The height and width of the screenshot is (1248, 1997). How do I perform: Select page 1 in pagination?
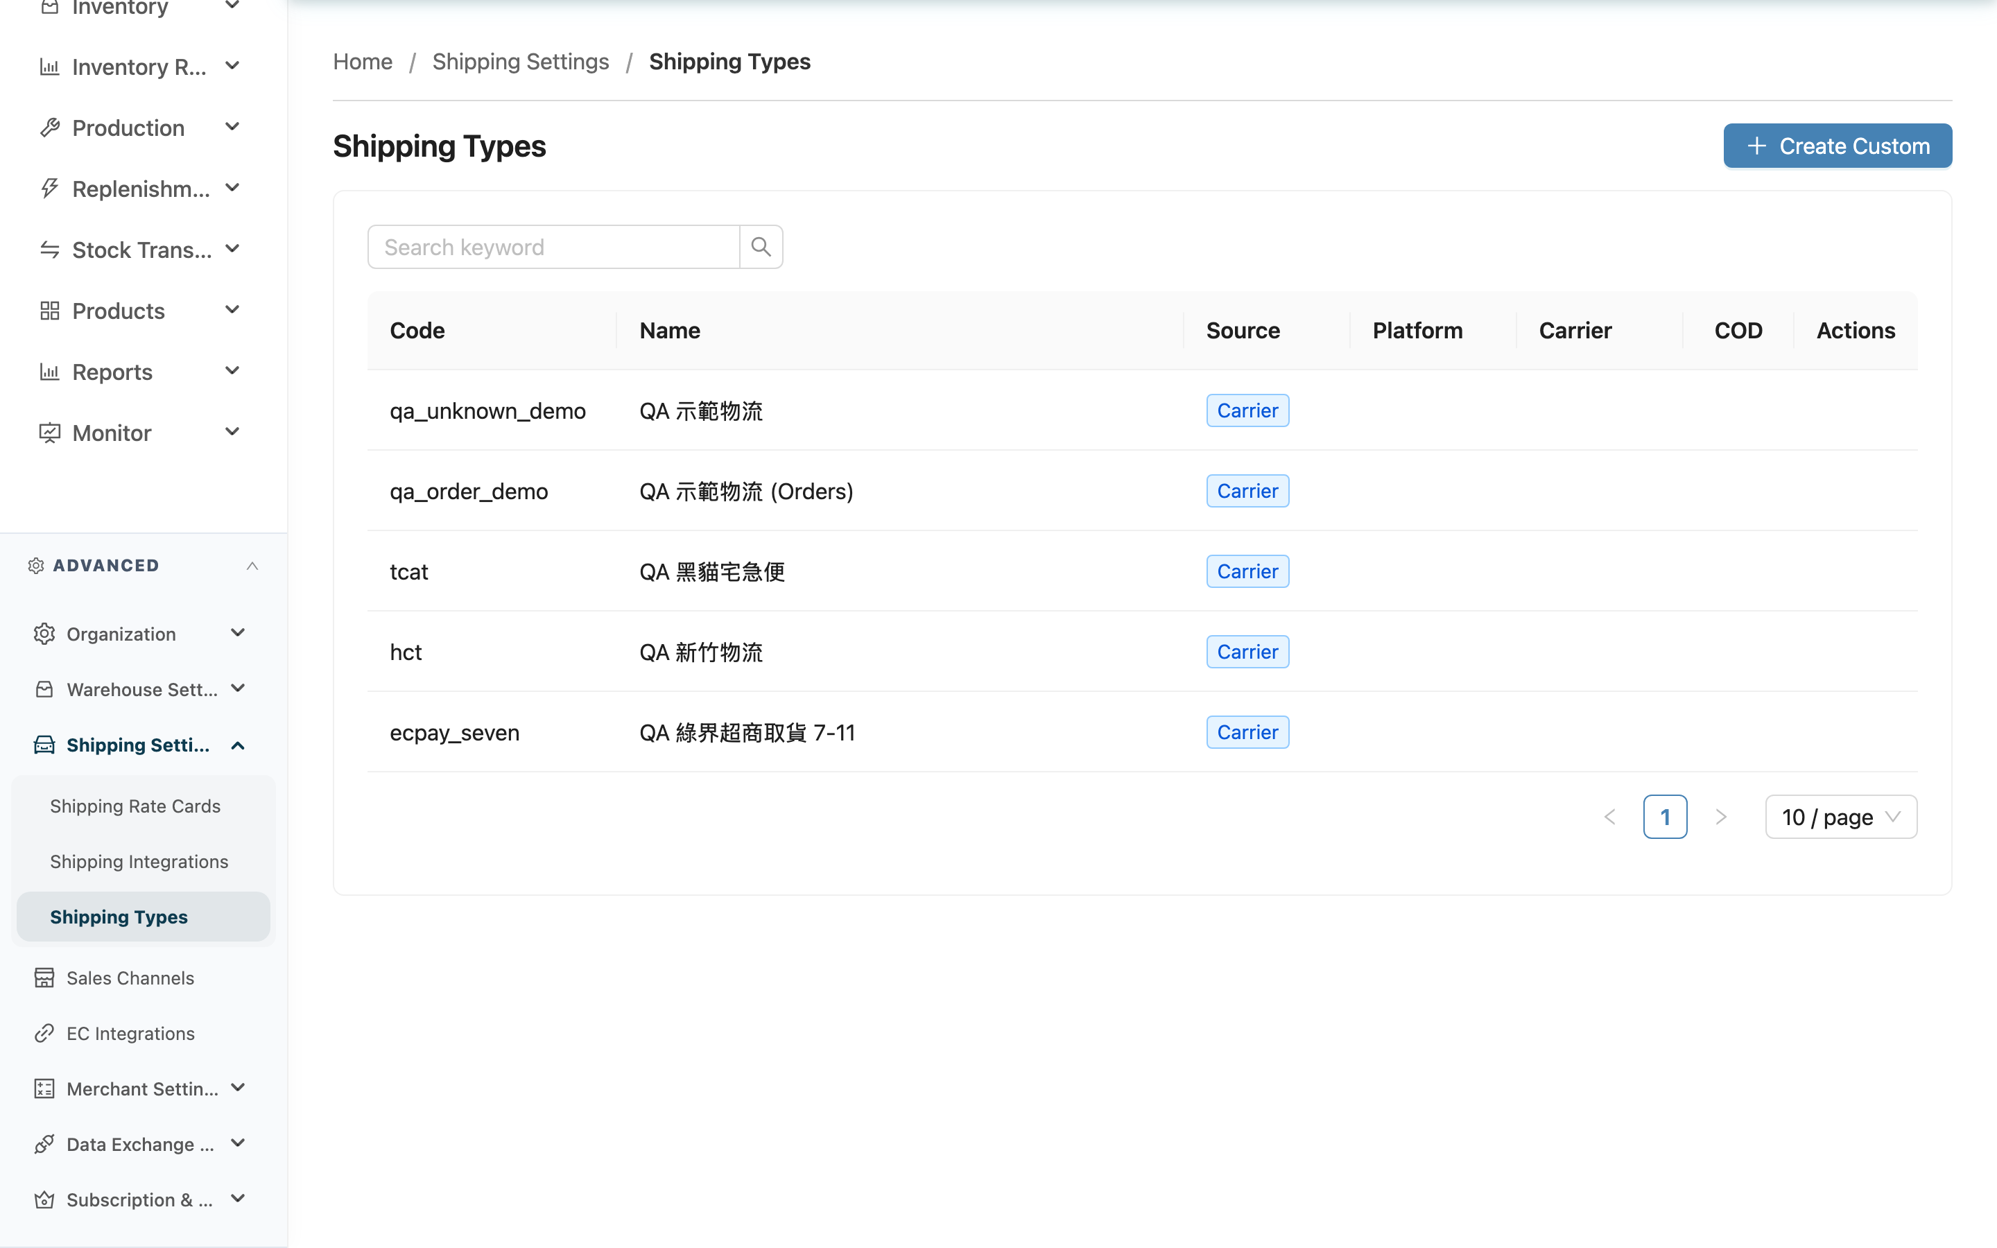tap(1666, 817)
